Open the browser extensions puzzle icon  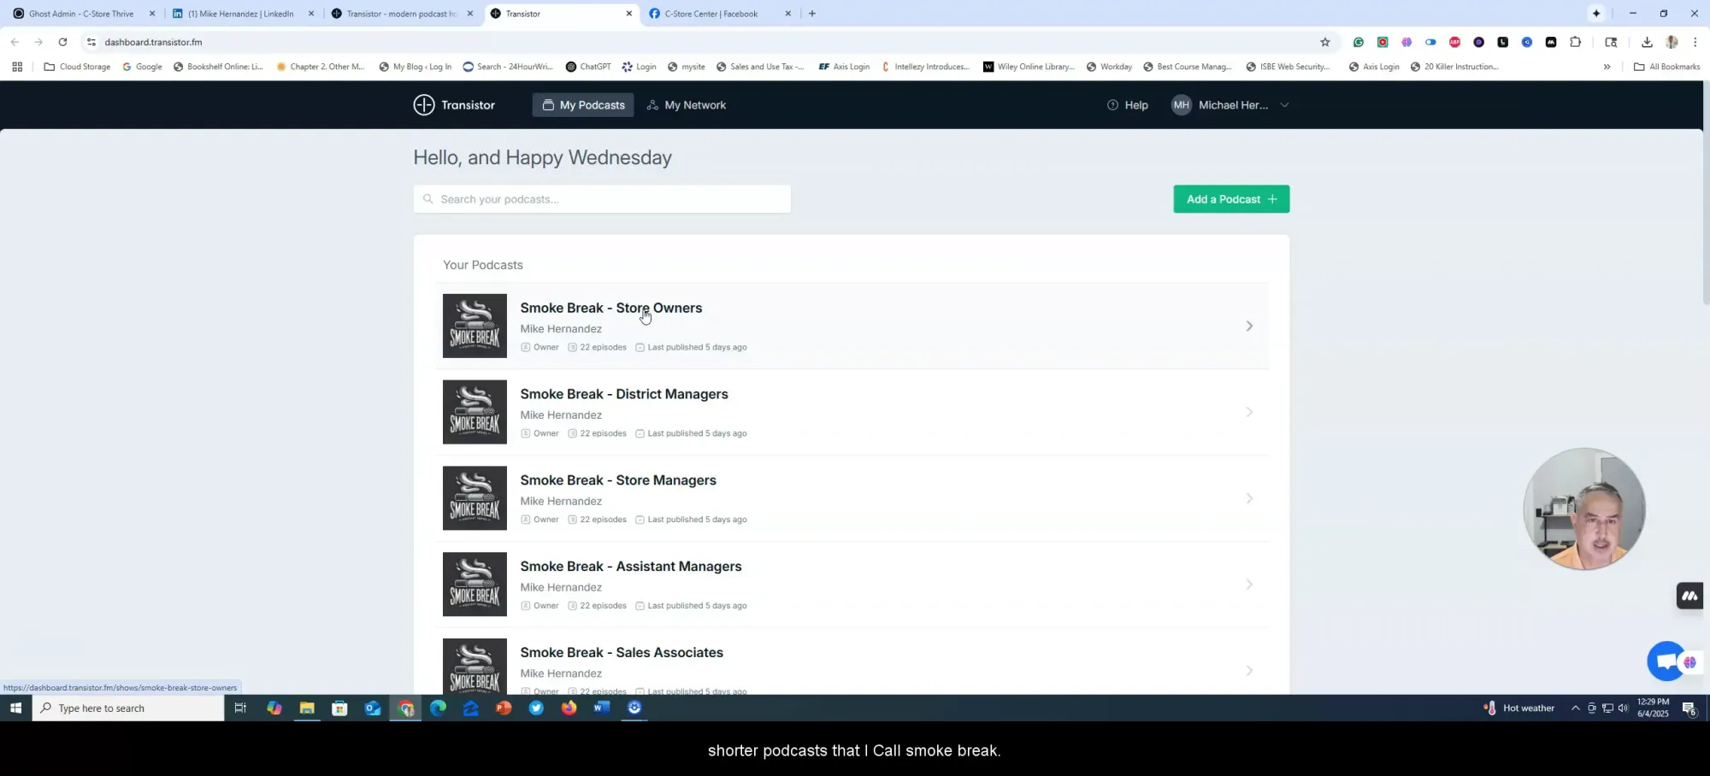click(1575, 42)
